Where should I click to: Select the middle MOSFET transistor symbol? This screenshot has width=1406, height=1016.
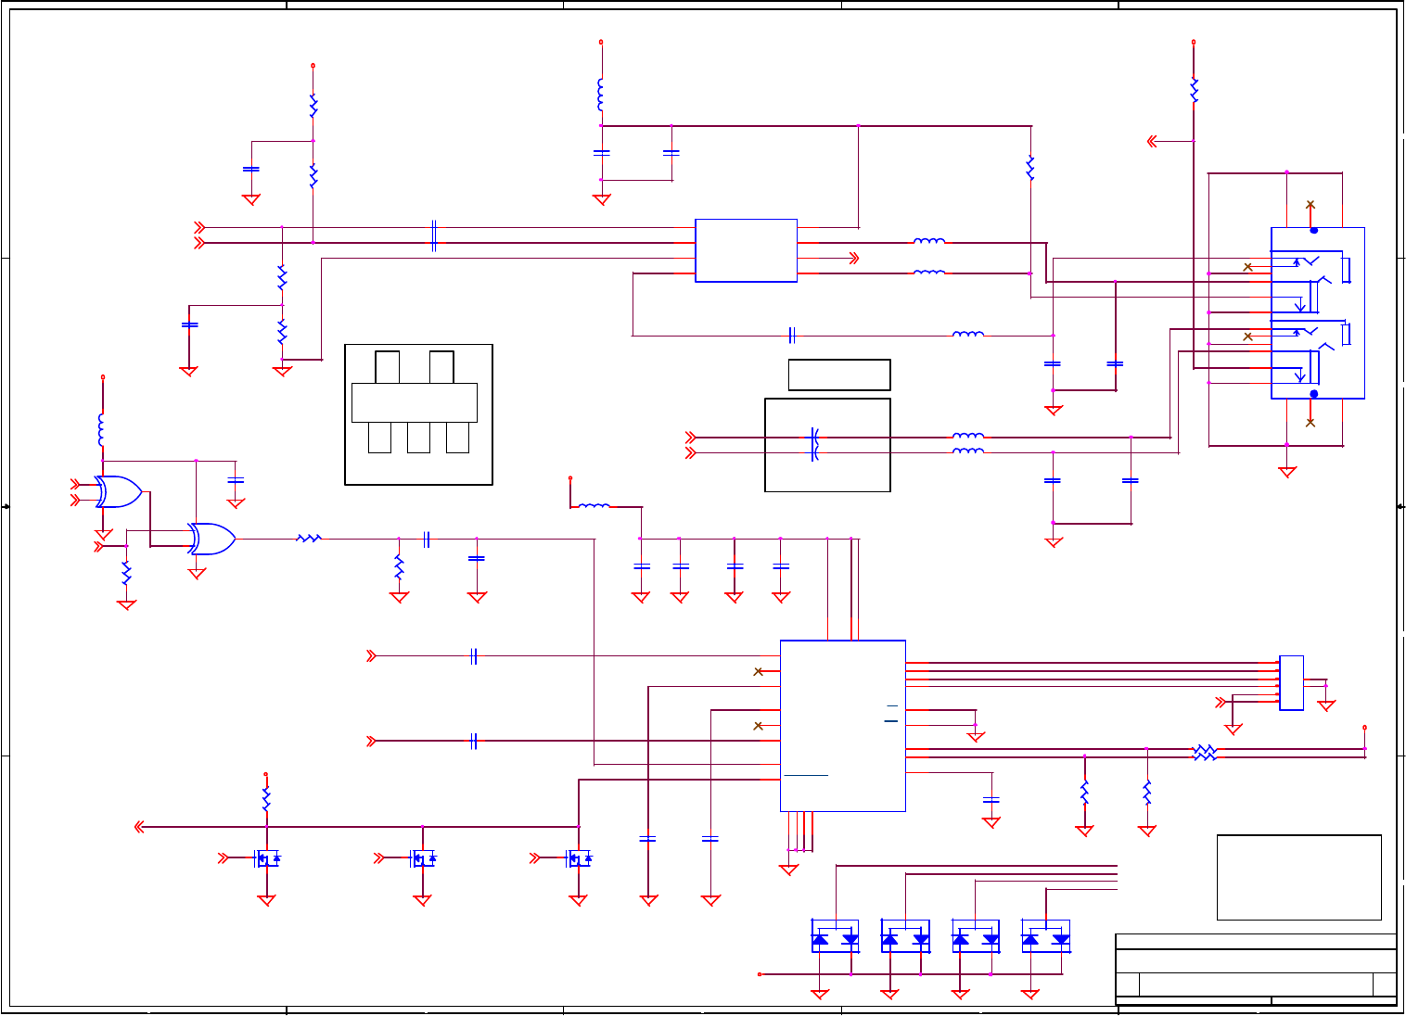pos(423,859)
